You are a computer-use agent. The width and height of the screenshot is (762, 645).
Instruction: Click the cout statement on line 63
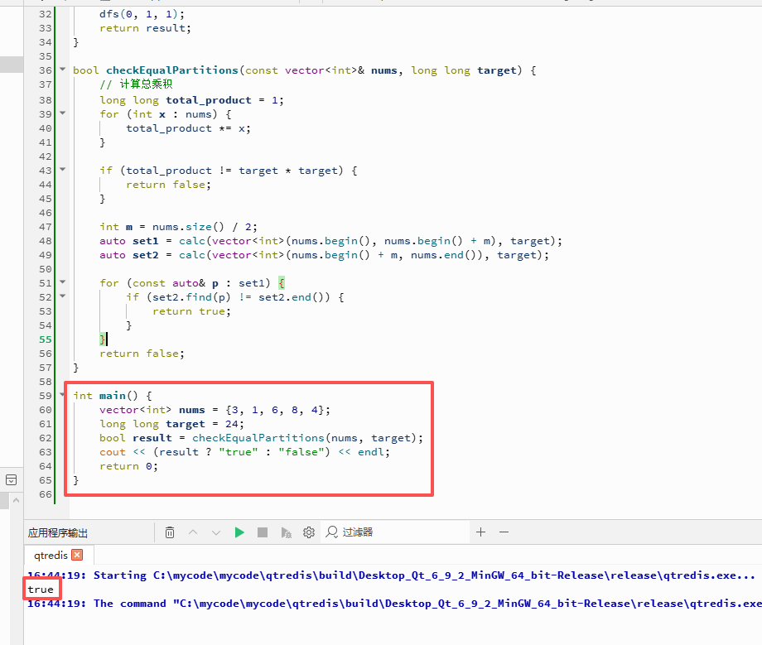tap(244, 452)
